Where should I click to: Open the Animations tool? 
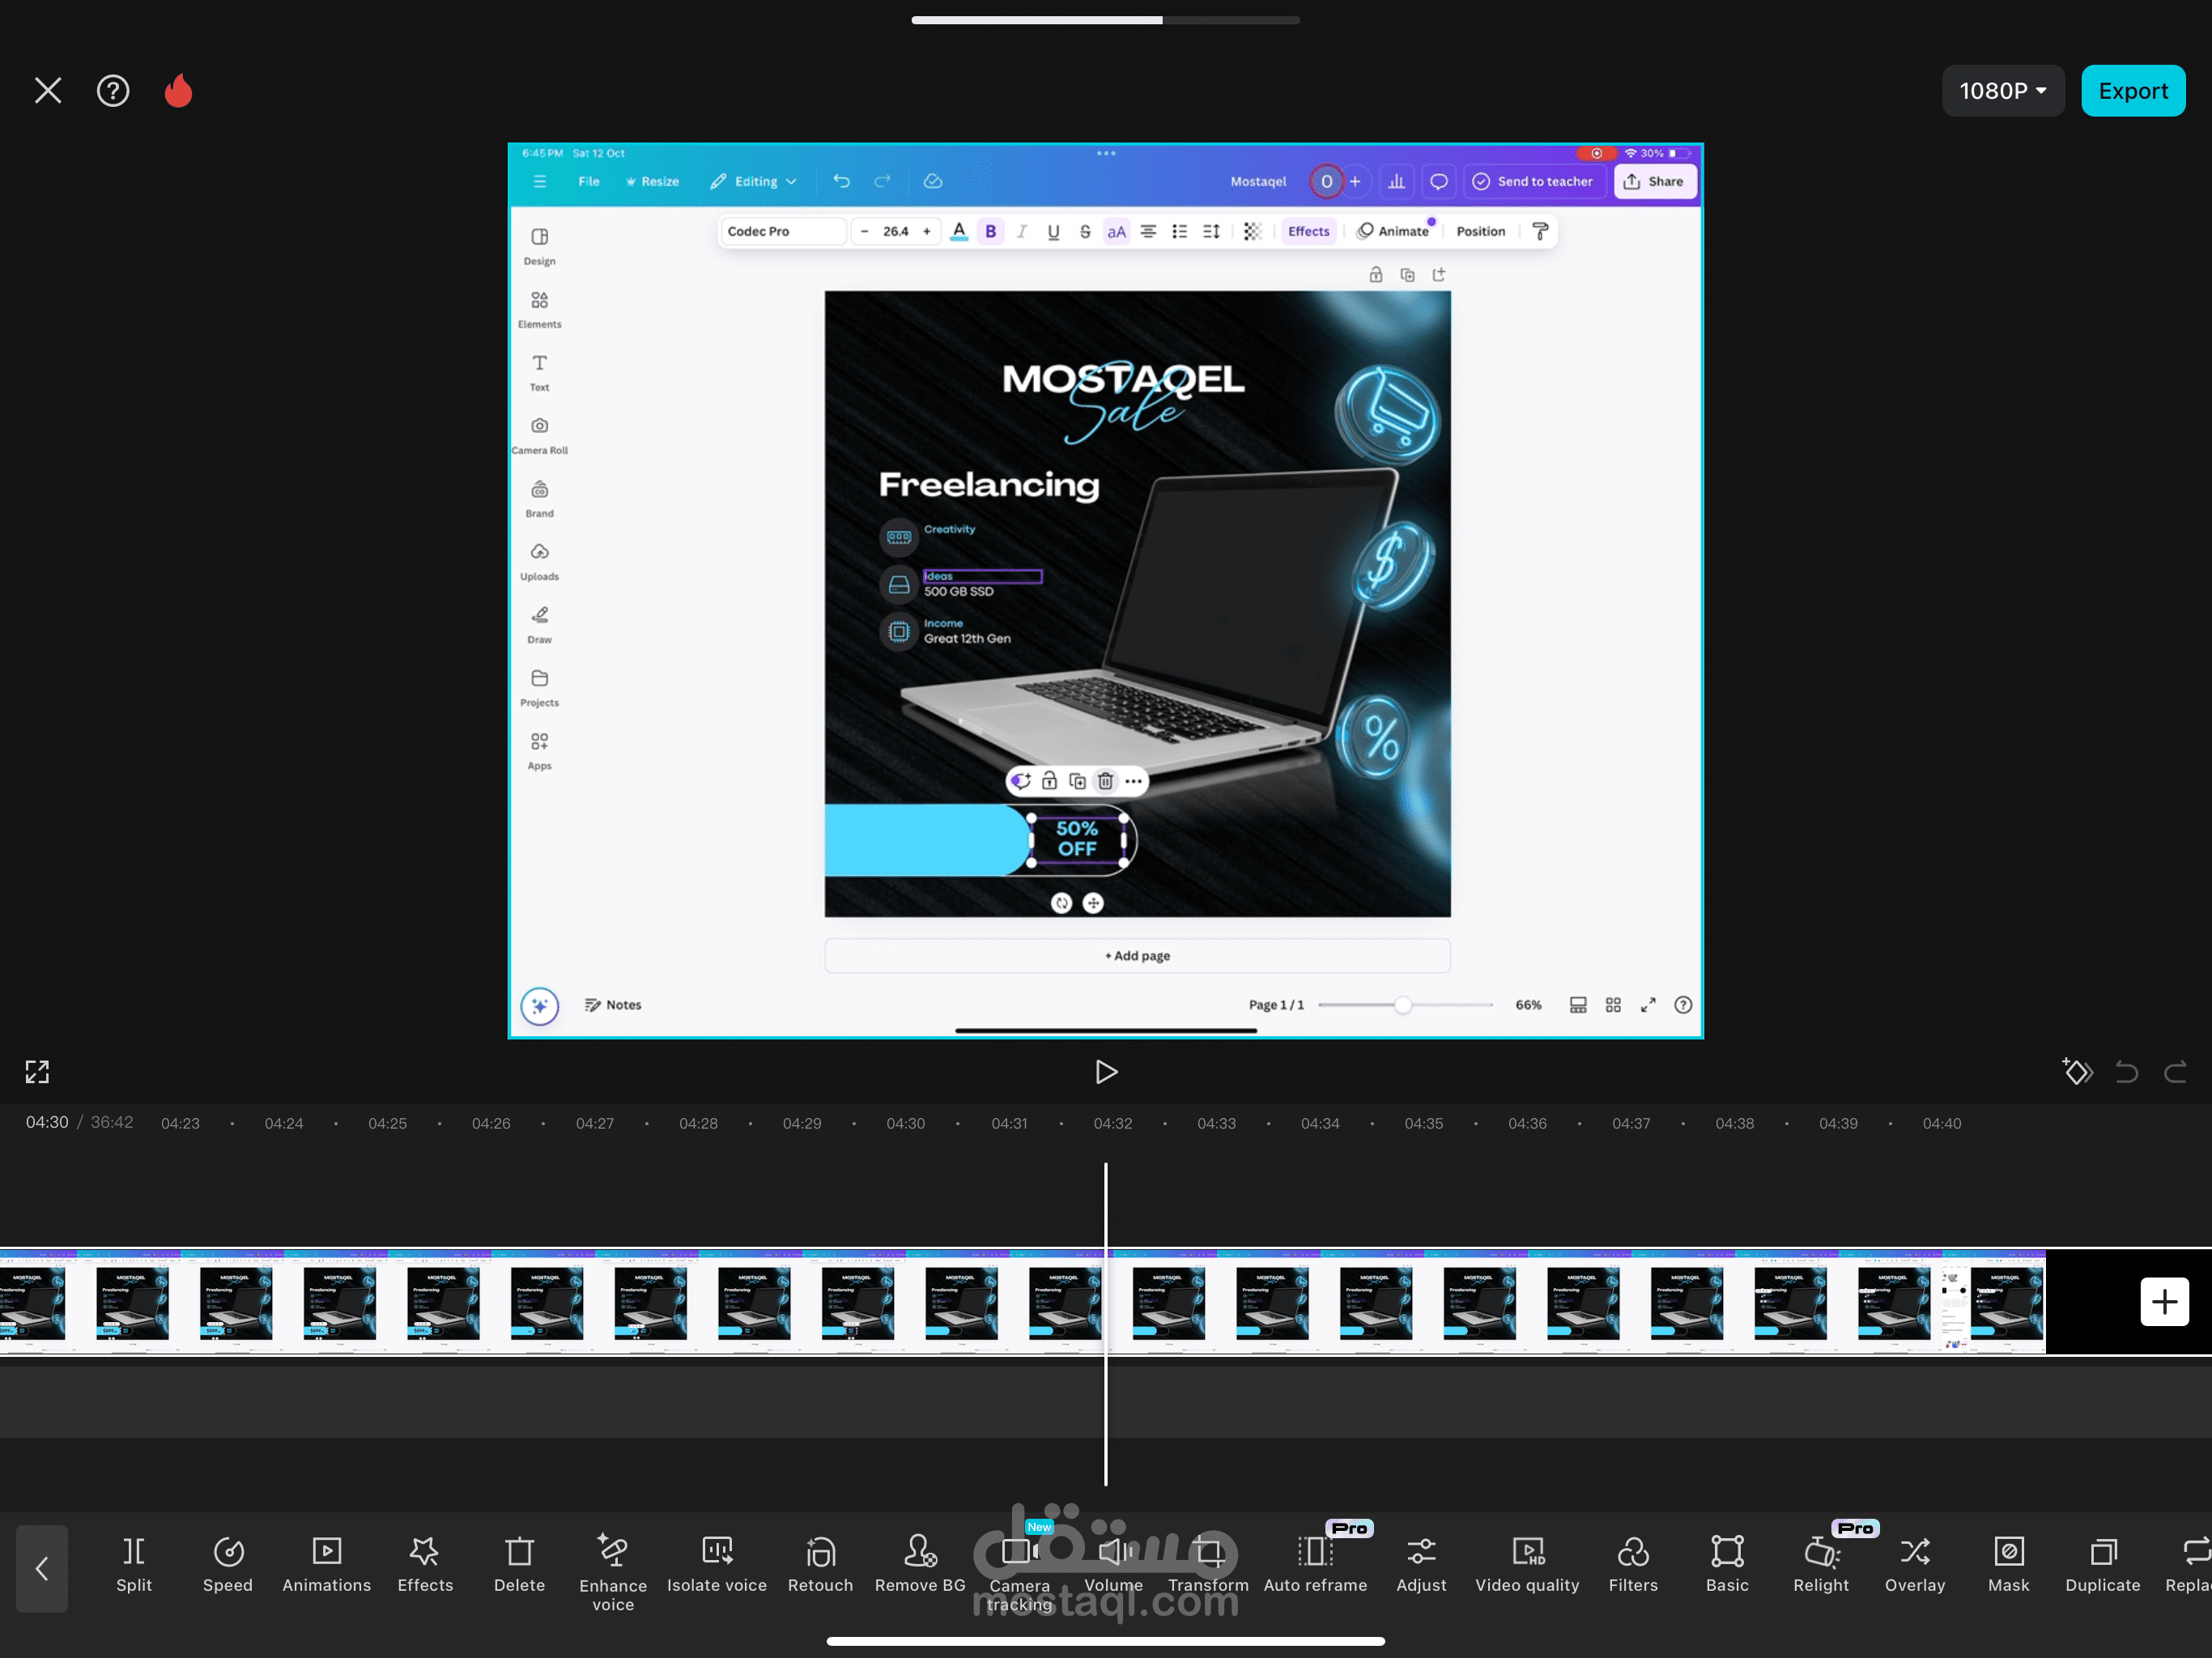(x=326, y=1563)
